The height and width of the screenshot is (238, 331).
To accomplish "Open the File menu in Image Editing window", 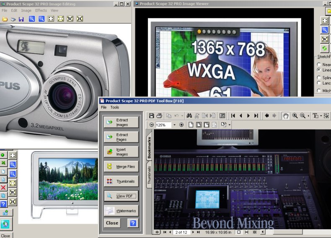I will point(5,10).
